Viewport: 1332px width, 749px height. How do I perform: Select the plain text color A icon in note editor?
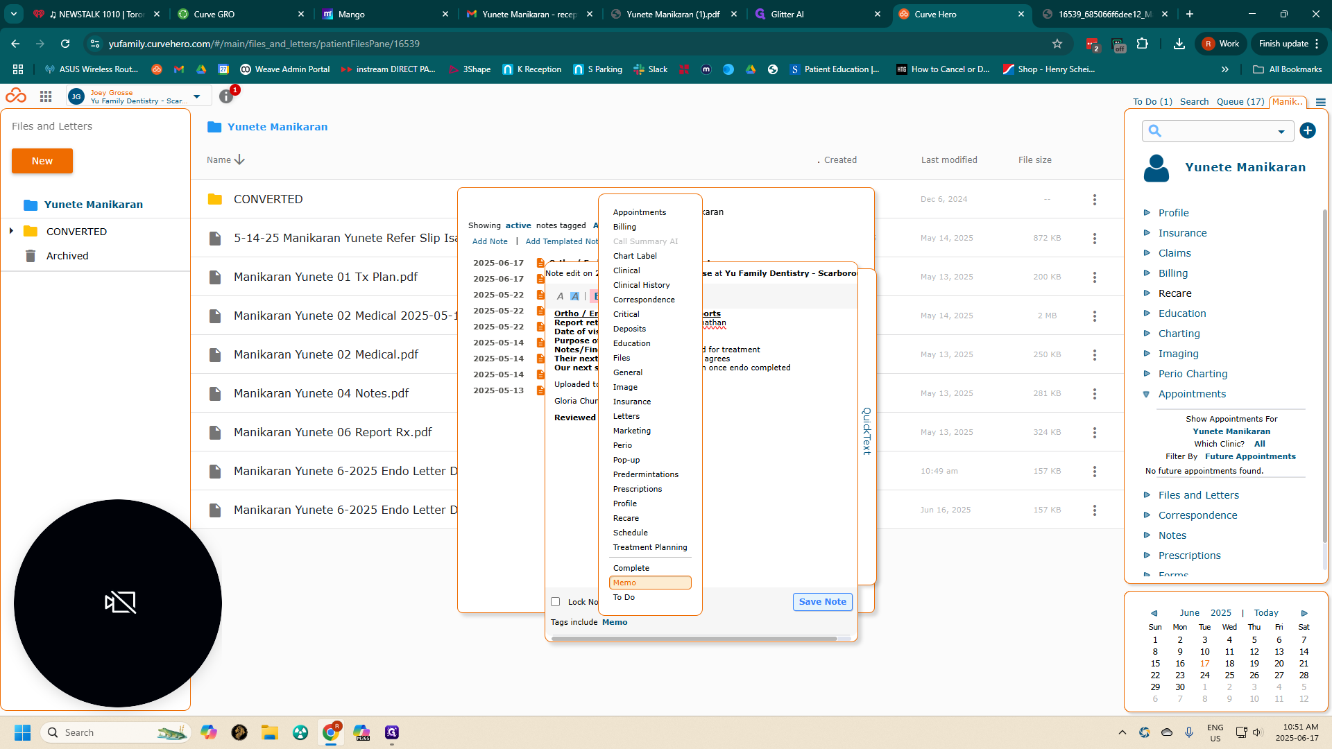pos(560,296)
